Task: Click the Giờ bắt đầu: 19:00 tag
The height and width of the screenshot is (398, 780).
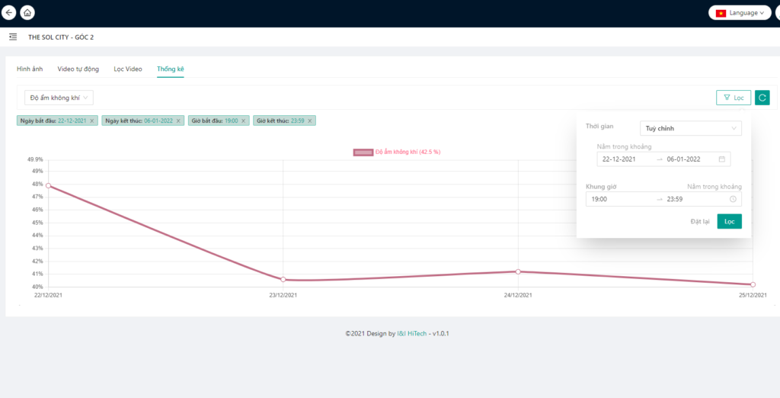Action: (219, 120)
